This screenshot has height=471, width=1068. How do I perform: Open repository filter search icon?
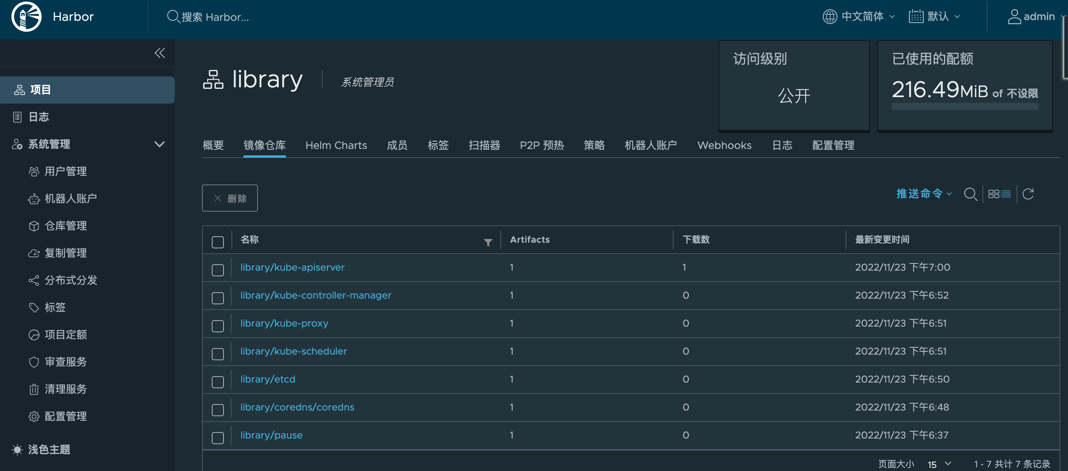tap(970, 194)
